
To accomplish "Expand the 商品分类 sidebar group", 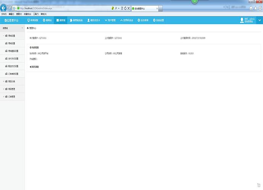I will click(4, 81).
